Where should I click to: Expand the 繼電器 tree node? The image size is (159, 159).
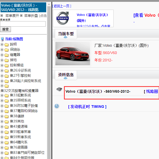tap(2, 55)
